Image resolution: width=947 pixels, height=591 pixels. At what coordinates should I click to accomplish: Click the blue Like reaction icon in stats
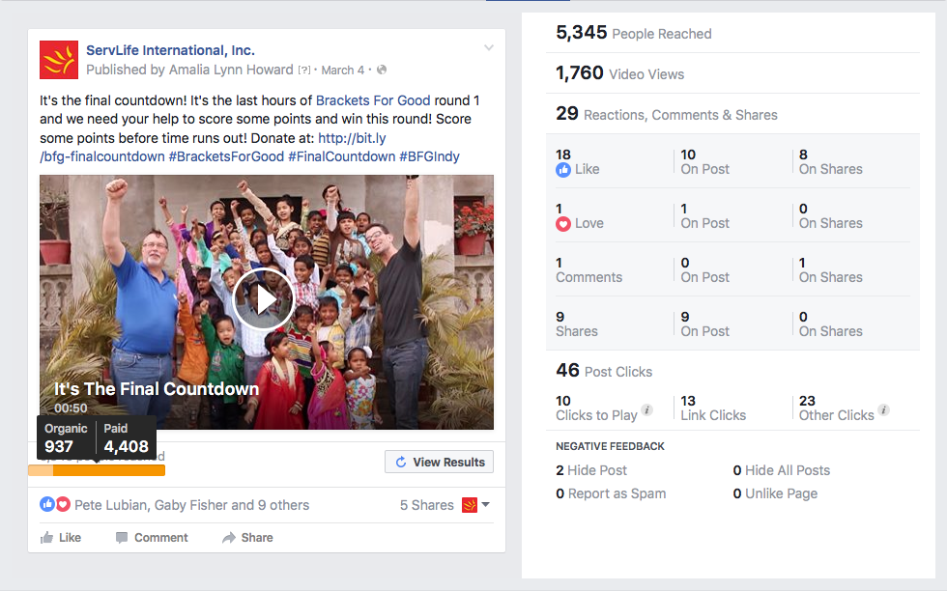pos(563,170)
